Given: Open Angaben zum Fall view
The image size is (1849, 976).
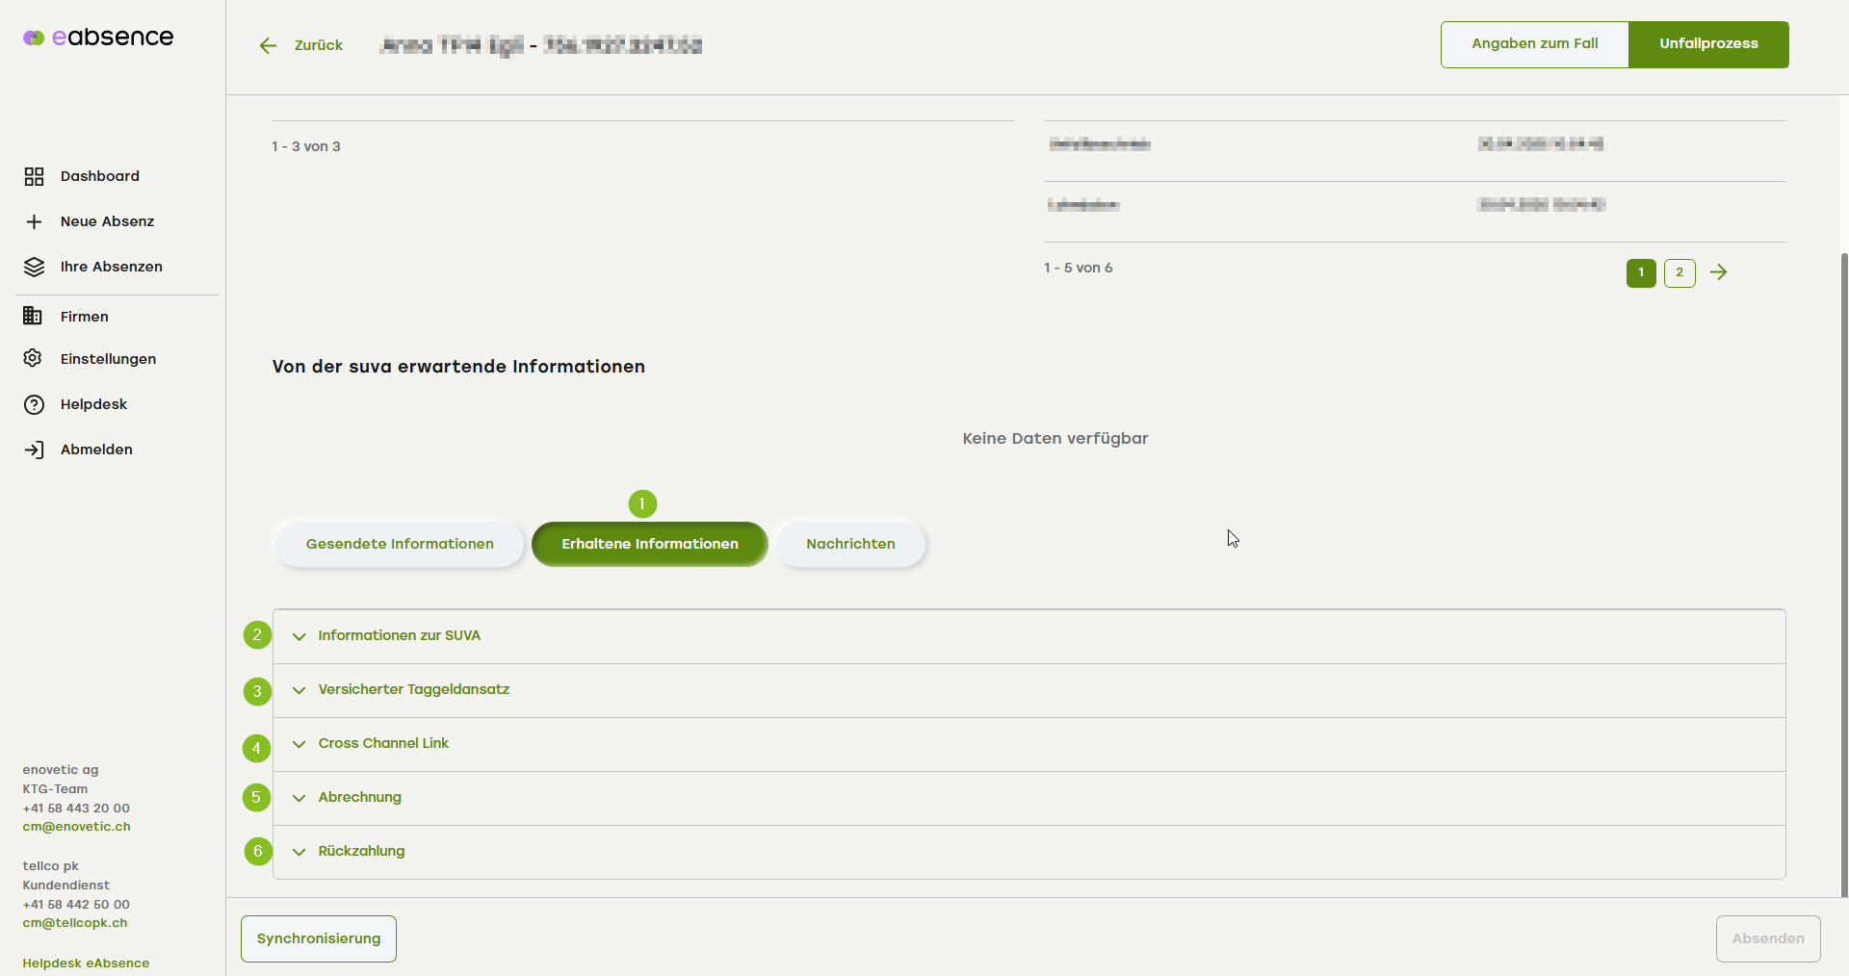Looking at the screenshot, I should tap(1534, 44).
